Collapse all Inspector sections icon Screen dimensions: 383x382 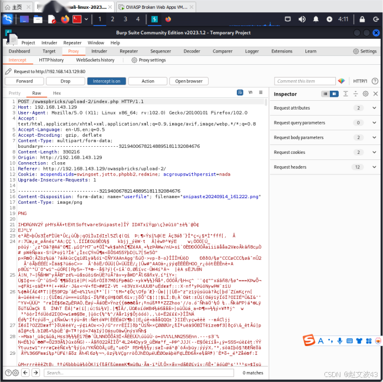pos(356,94)
